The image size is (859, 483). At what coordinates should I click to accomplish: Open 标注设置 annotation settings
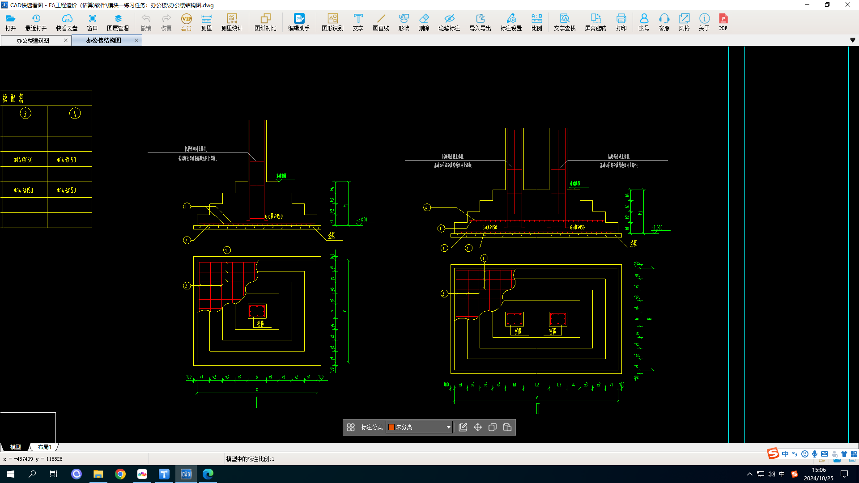(511, 22)
